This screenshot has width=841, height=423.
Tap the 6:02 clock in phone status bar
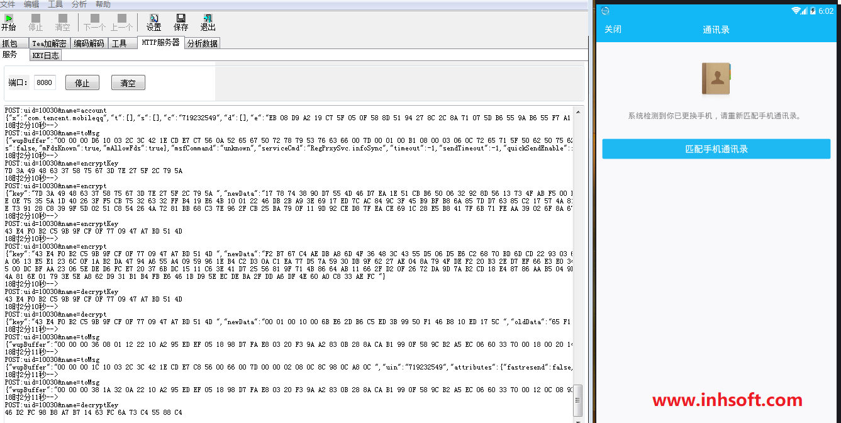(826, 11)
